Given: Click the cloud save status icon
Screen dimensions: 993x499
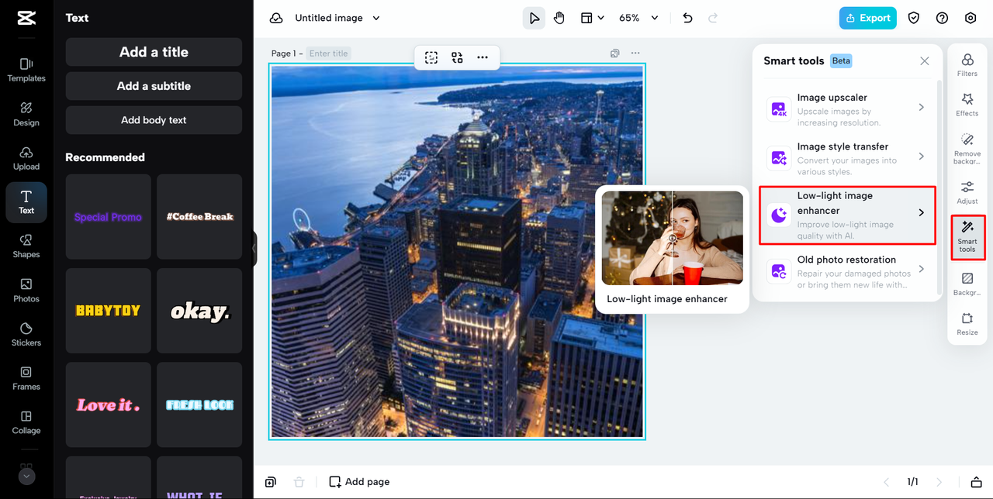Looking at the screenshot, I should click(x=276, y=18).
